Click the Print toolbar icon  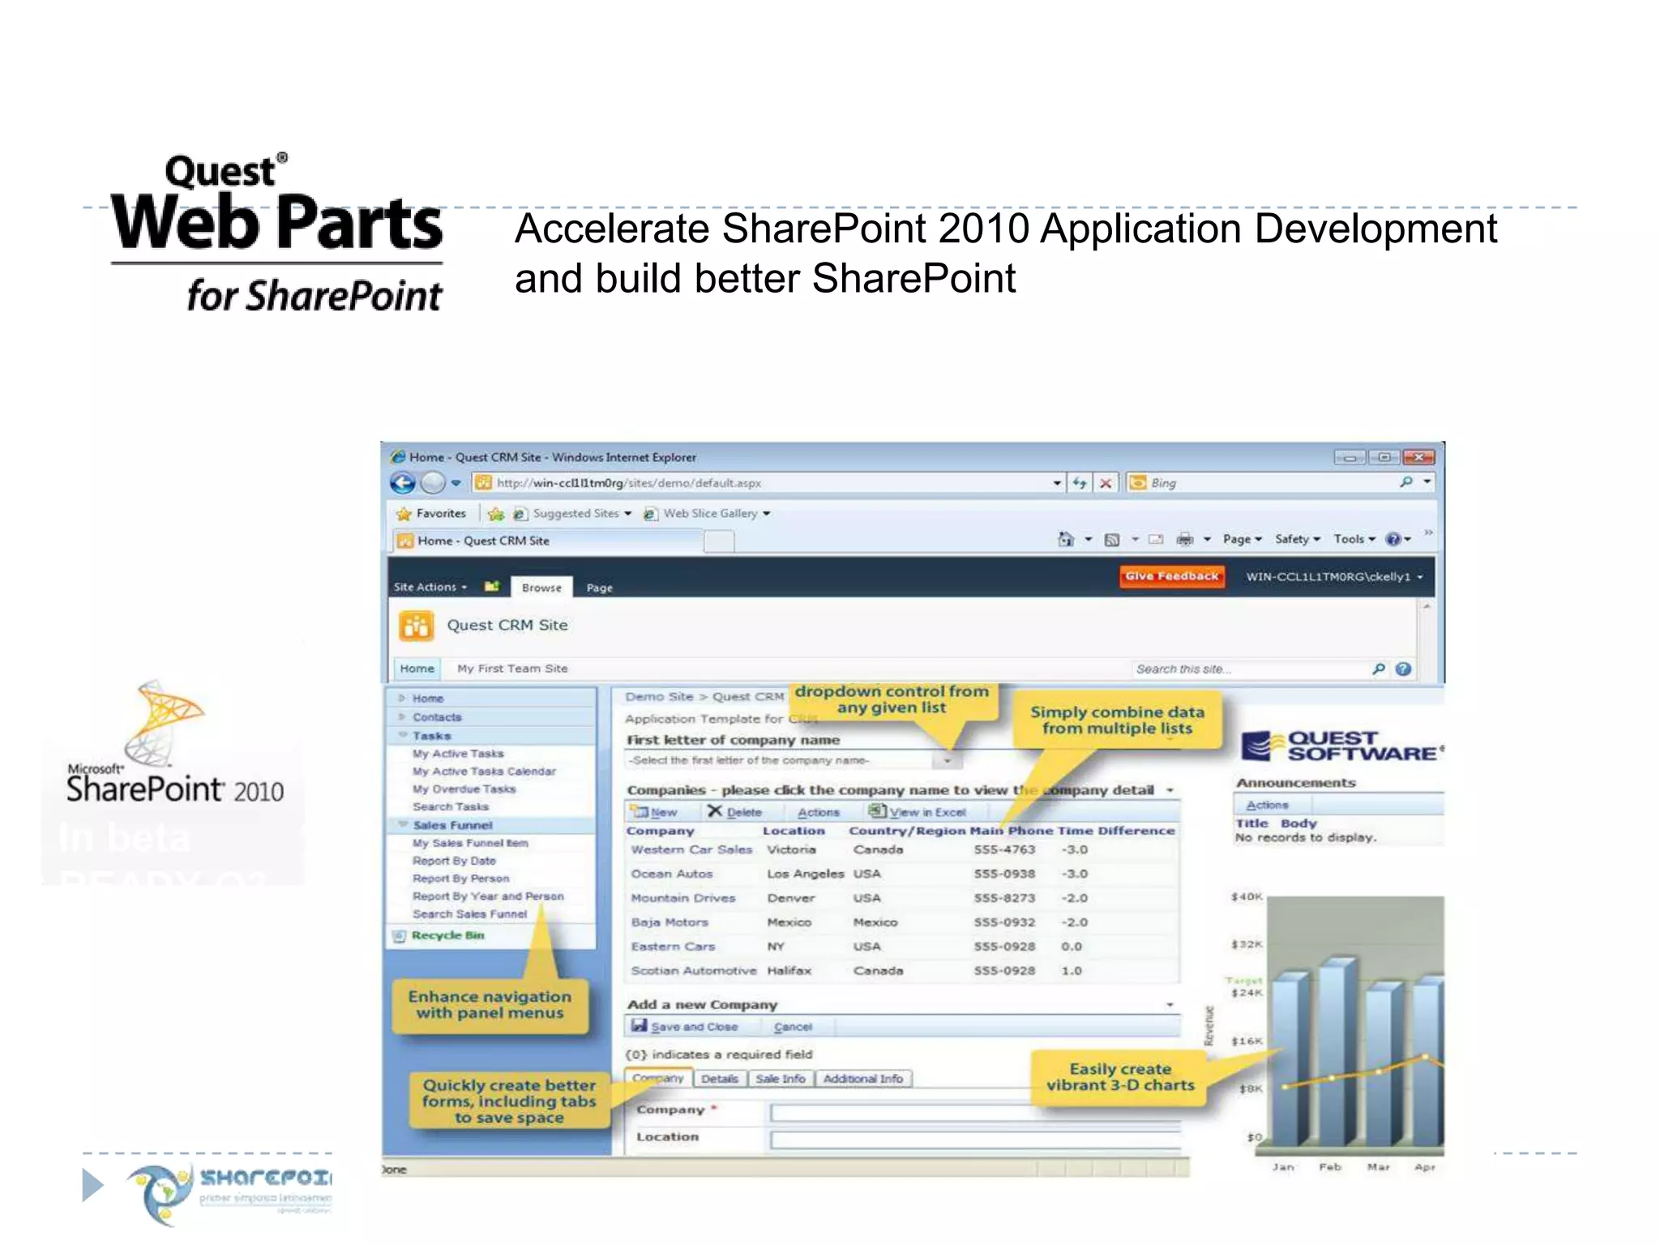click(1185, 539)
